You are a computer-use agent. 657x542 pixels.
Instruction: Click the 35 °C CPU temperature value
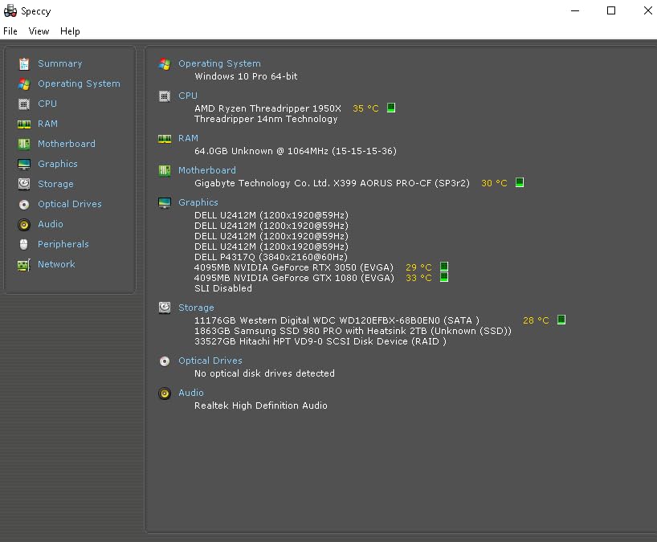click(x=365, y=108)
